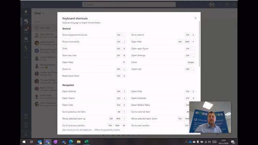Open See shortcuts for all platforms link
The height and width of the screenshot is (145, 258).
click(77, 130)
